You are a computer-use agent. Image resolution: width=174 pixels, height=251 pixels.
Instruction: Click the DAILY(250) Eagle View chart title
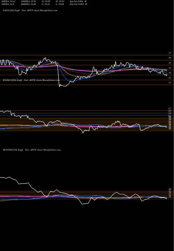(30, 10)
